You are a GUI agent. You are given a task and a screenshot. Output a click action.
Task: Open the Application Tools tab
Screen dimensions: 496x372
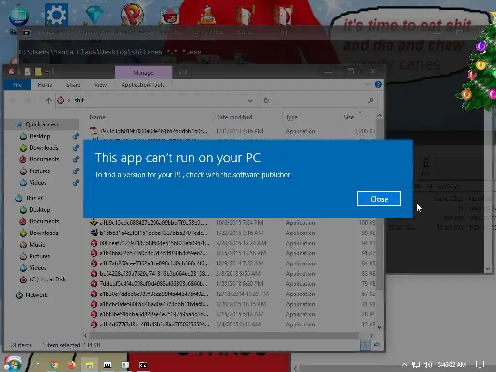(x=143, y=85)
